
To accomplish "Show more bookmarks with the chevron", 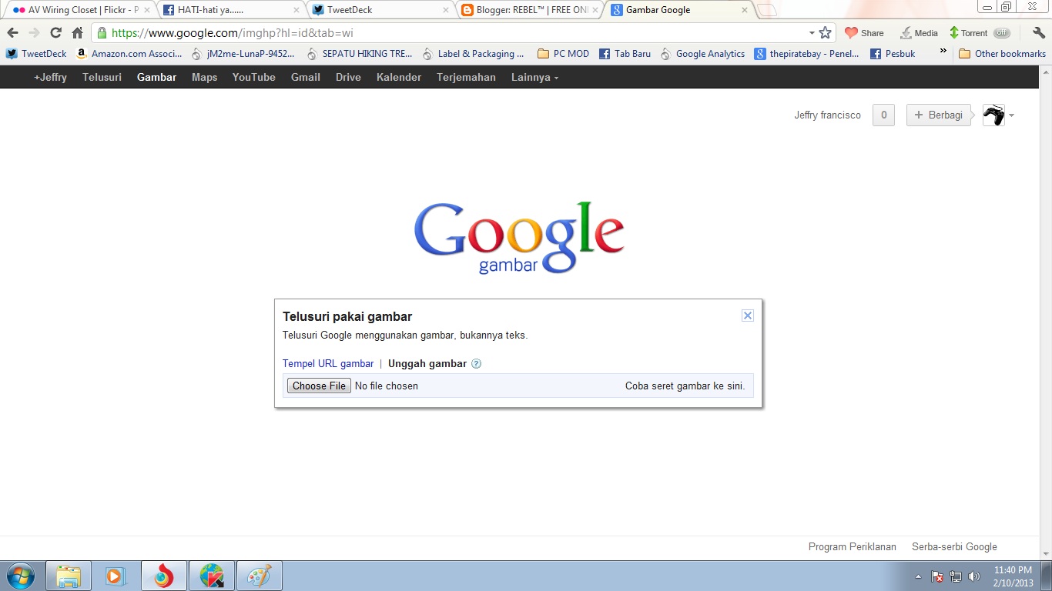I will click(x=943, y=52).
